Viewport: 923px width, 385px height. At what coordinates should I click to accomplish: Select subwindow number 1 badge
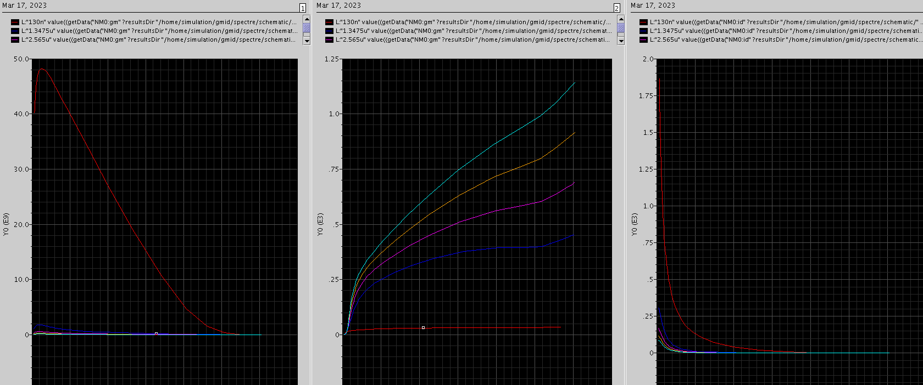tap(303, 8)
